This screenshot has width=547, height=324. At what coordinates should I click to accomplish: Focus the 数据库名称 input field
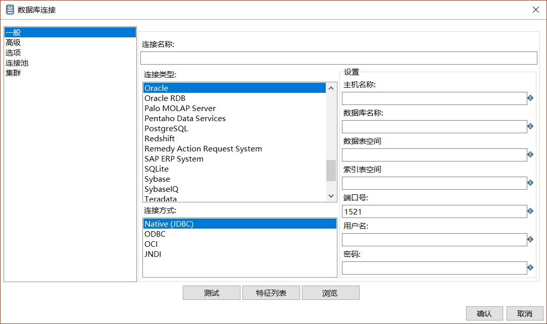click(x=434, y=127)
